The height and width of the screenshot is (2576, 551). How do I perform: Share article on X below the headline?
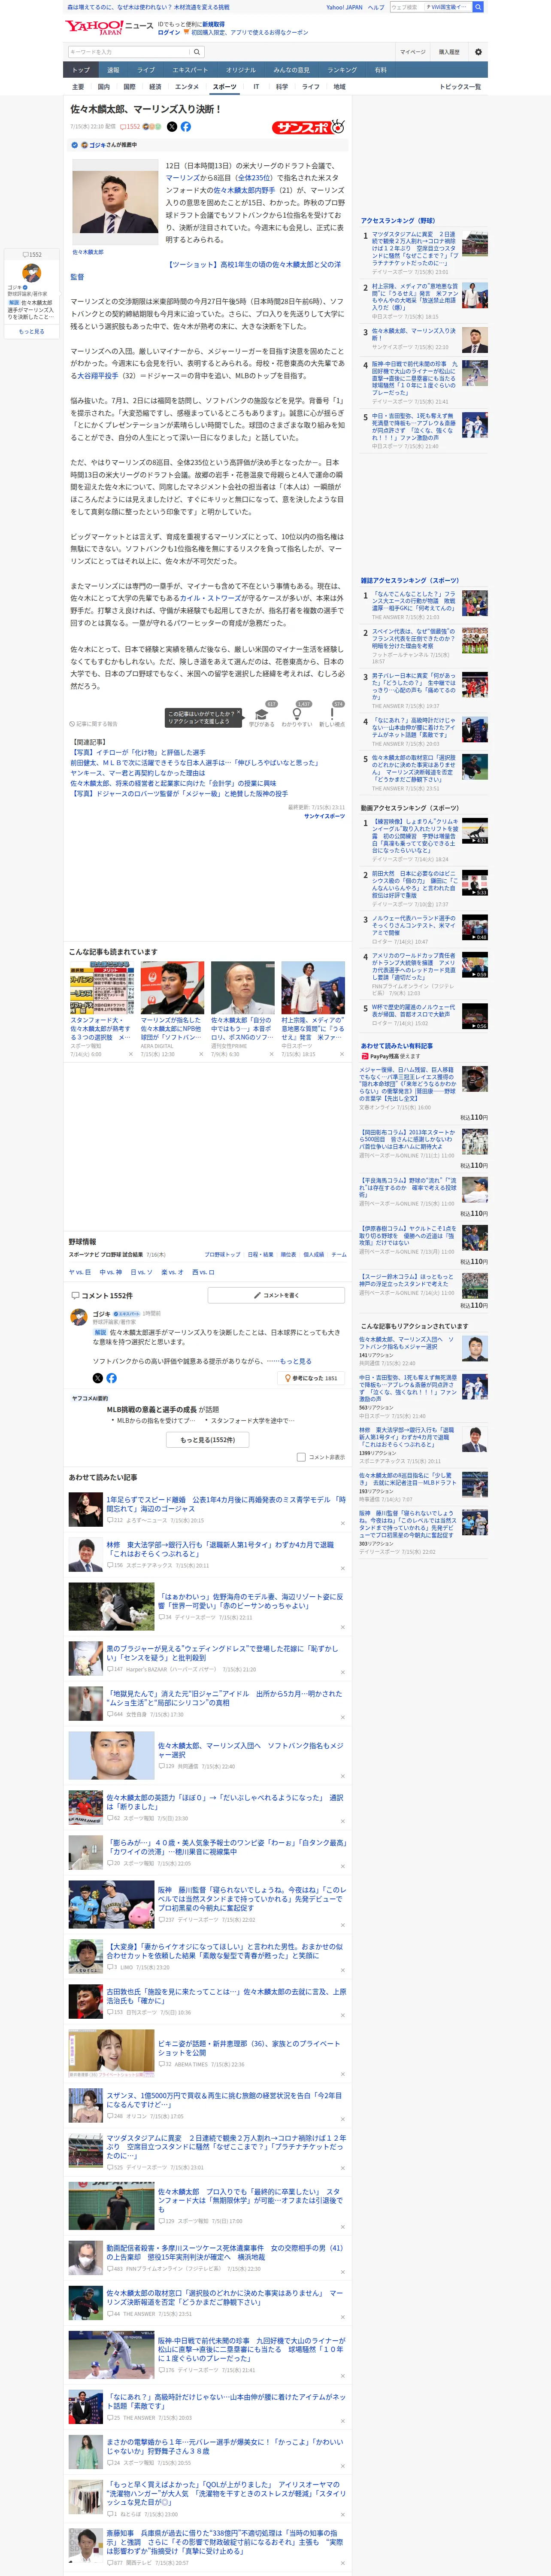click(172, 127)
